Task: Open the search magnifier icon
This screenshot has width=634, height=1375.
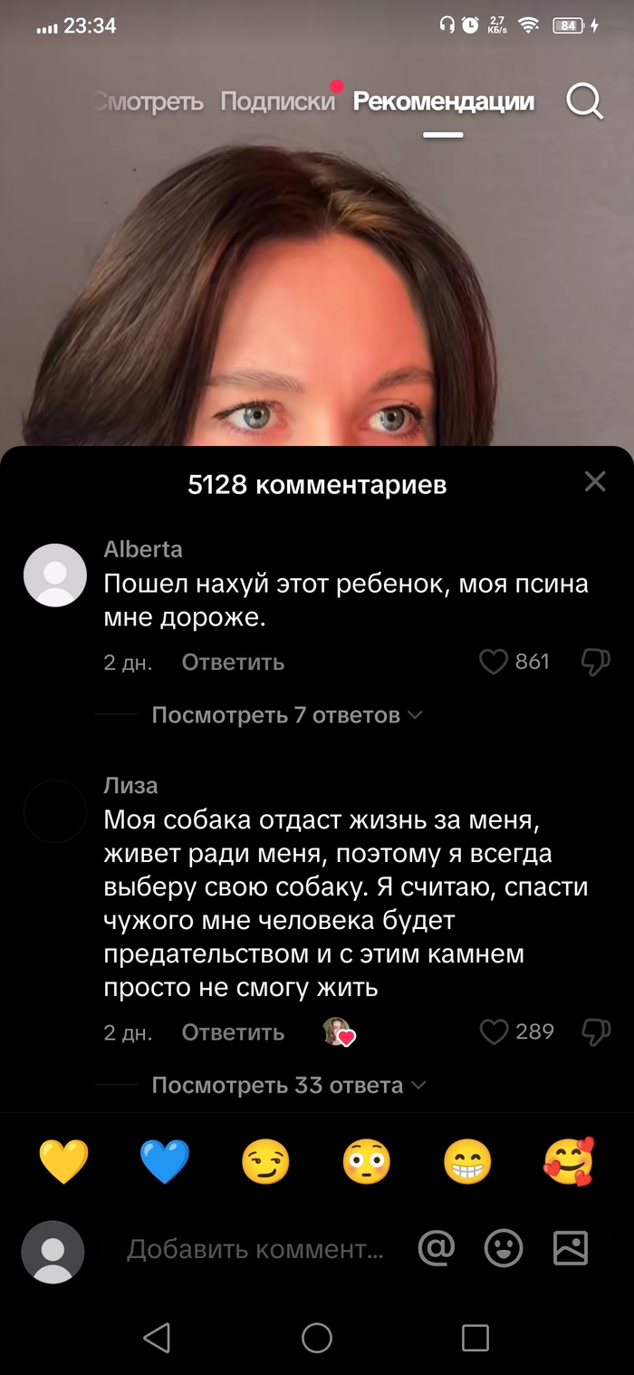Action: coord(585,102)
